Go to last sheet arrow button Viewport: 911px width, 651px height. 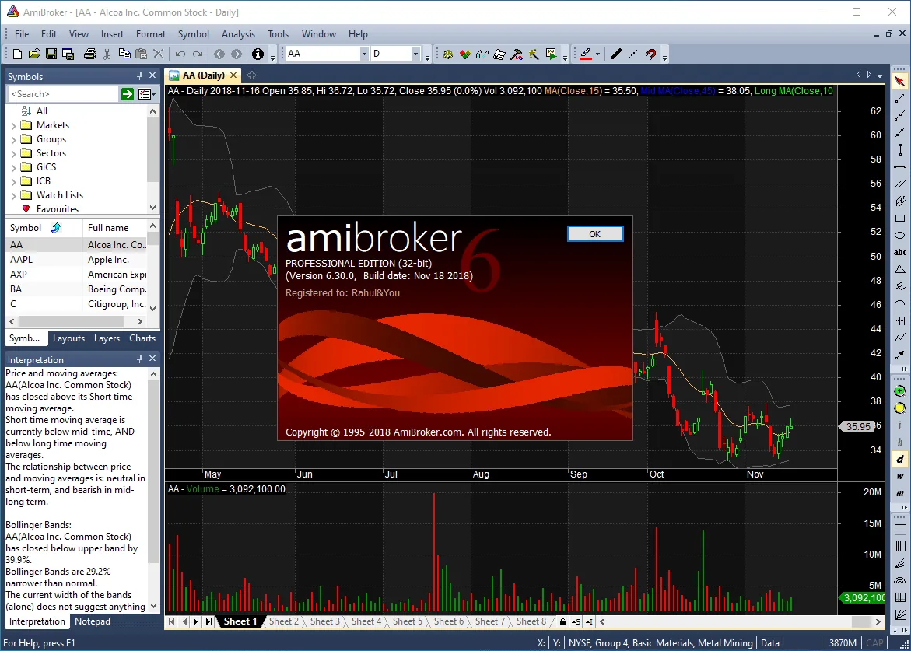tap(208, 622)
